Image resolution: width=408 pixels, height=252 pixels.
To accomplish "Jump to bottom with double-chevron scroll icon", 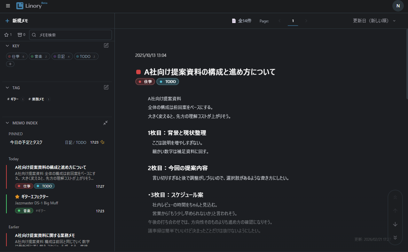I will (x=395, y=237).
